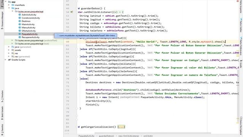Expand the Gradle Scripts node arrow
The height and width of the screenshot is (137, 243).
pos(6,60)
